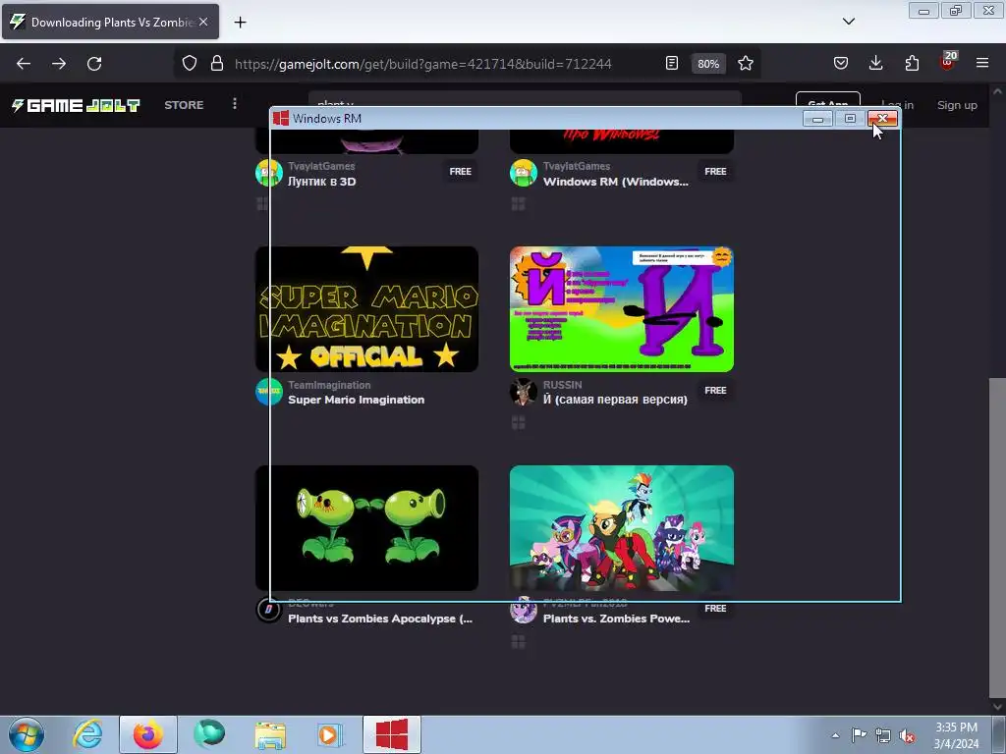Image resolution: width=1006 pixels, height=754 pixels.
Task: Open the Firefox downloads panel
Action: click(875, 64)
